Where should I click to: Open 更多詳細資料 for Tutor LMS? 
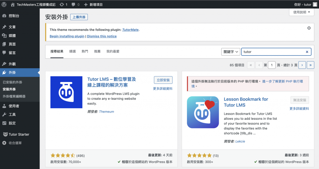tap(163, 89)
